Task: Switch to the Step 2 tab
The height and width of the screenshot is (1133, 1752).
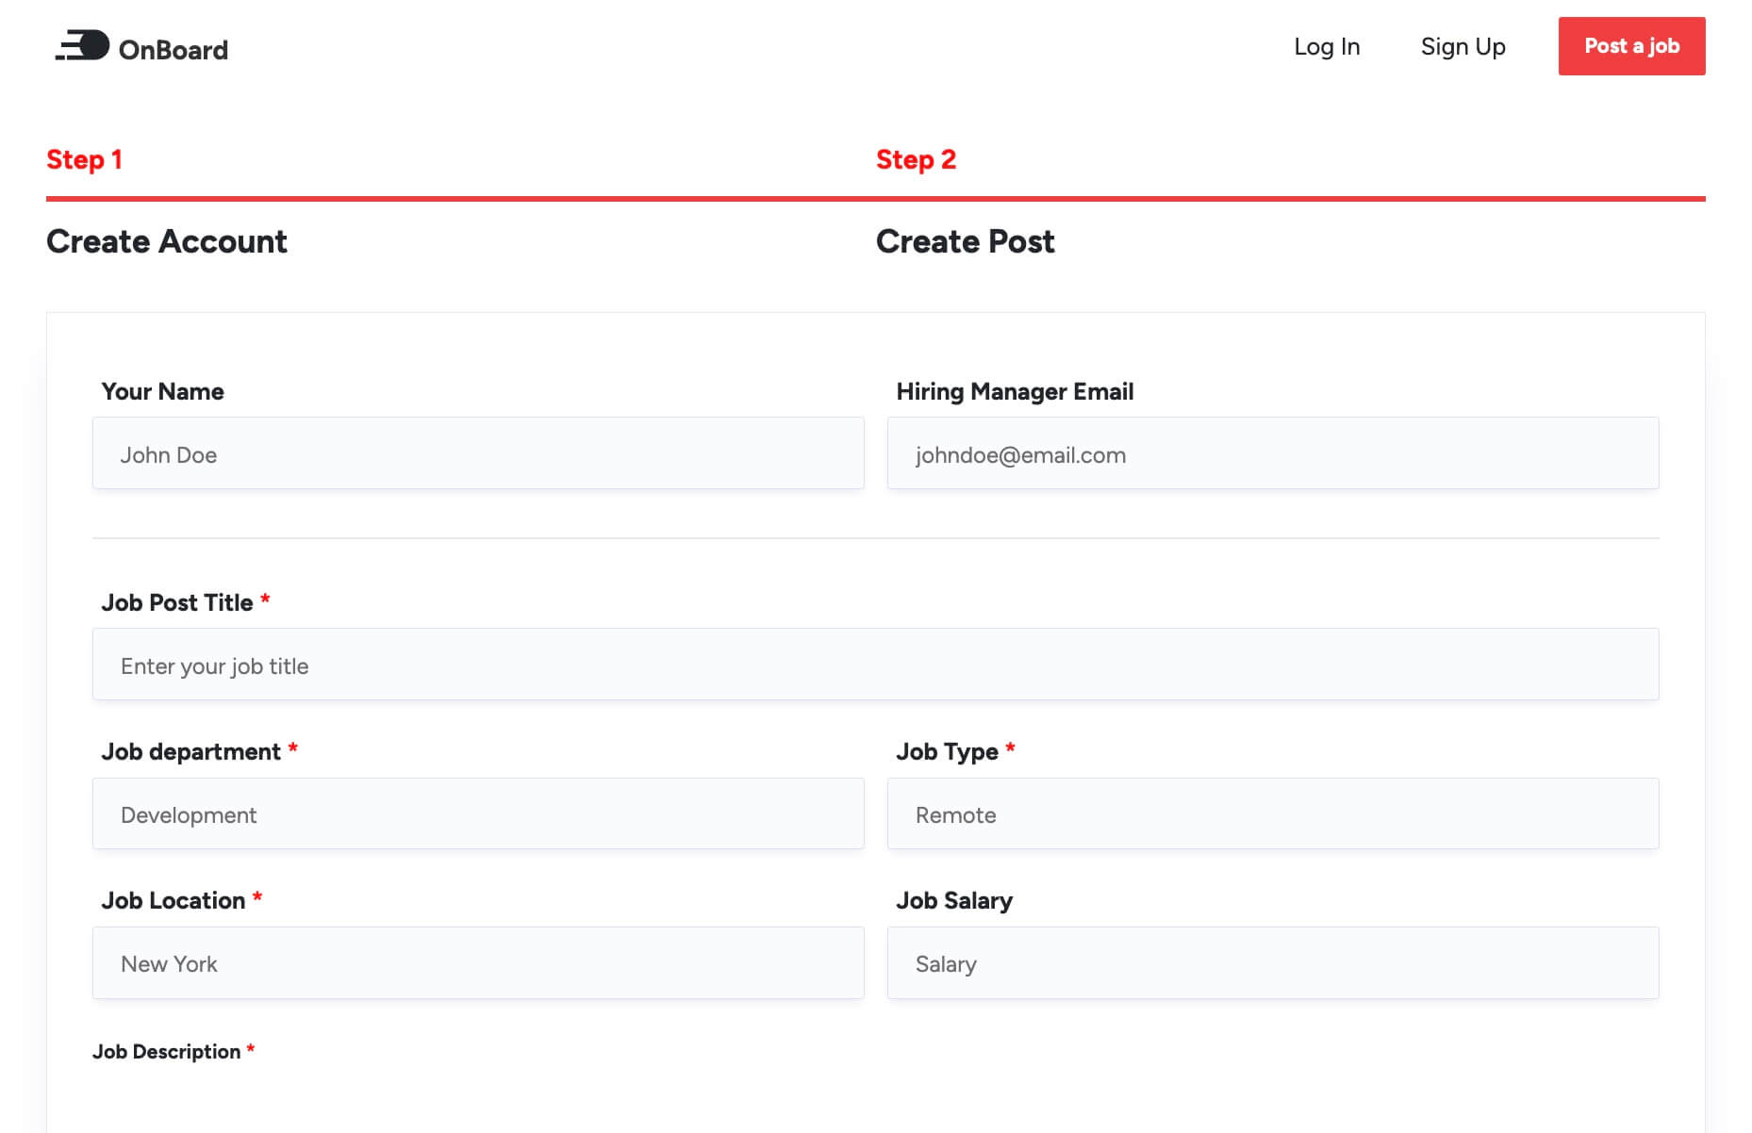Action: tap(915, 159)
